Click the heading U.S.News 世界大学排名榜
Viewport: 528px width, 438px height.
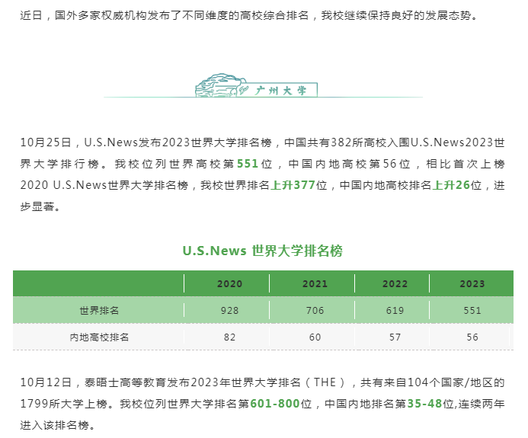pyautogui.click(x=263, y=251)
